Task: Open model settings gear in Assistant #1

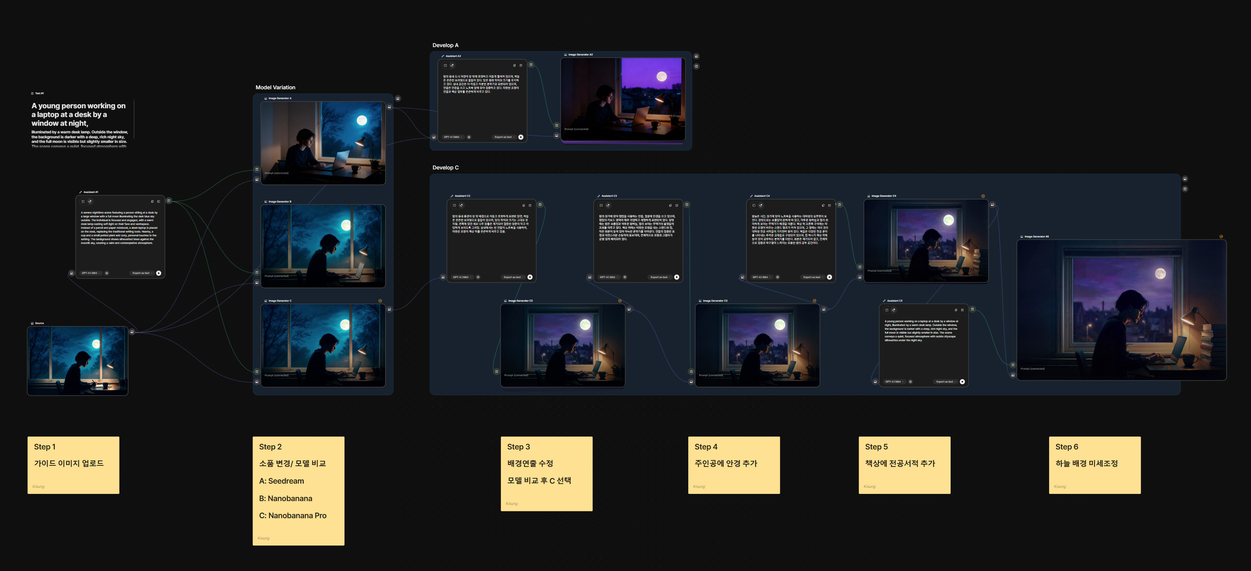Action: pos(107,273)
